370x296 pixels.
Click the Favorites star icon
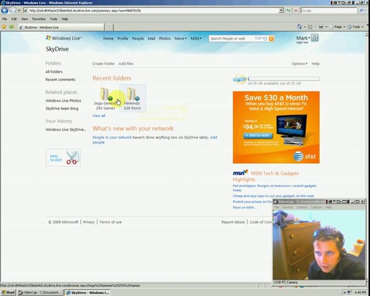[4, 27]
